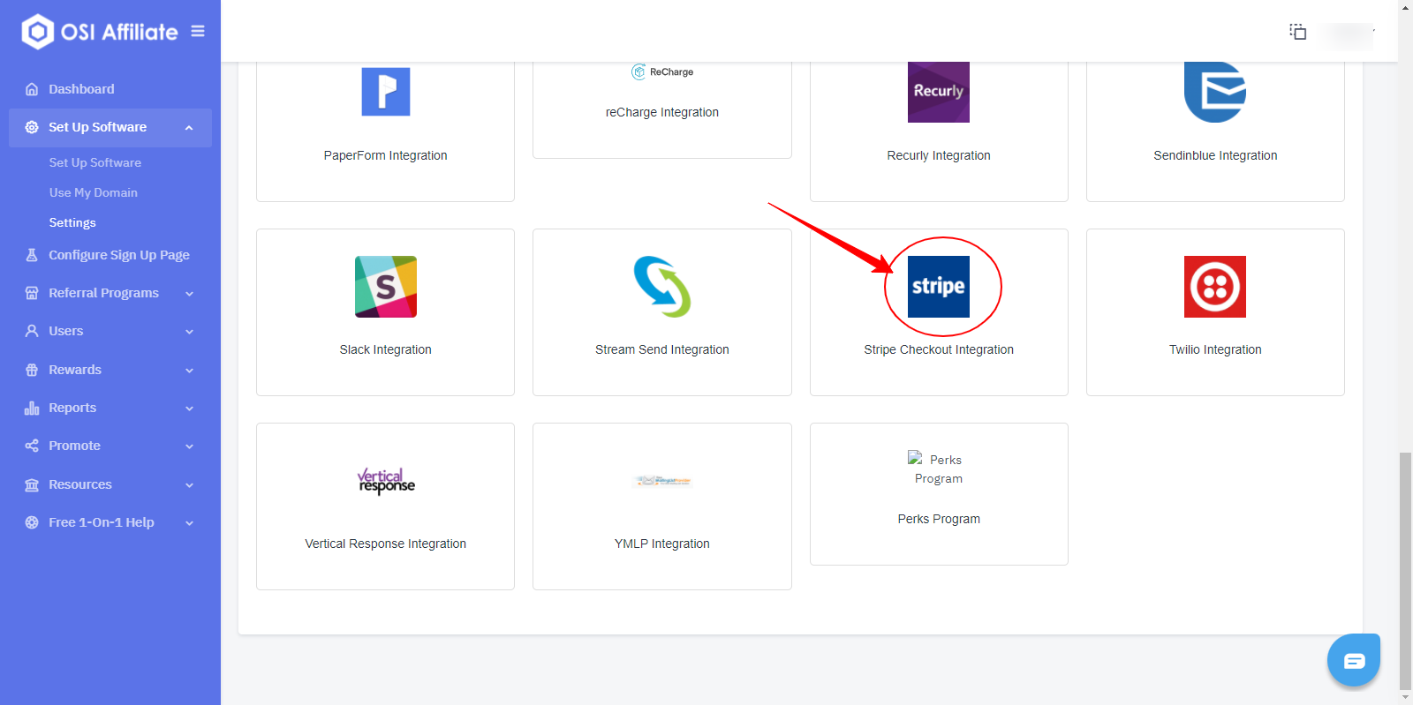Open the Stream Send Integration link
The height and width of the screenshot is (705, 1413).
pyautogui.click(x=662, y=349)
